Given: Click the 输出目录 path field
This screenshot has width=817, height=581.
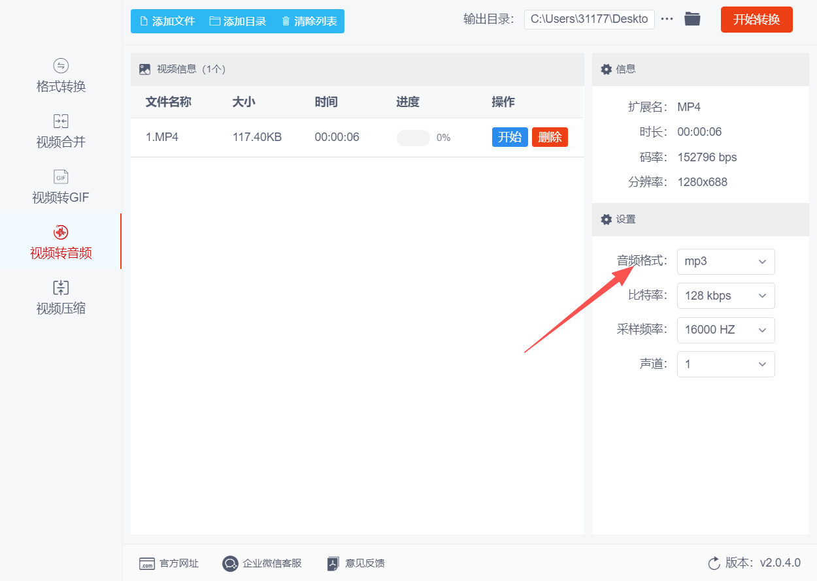Looking at the screenshot, I should click(589, 19).
